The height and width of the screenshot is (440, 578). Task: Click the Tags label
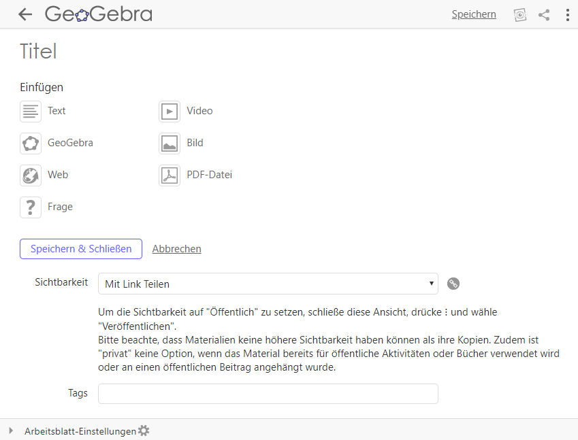tap(78, 393)
